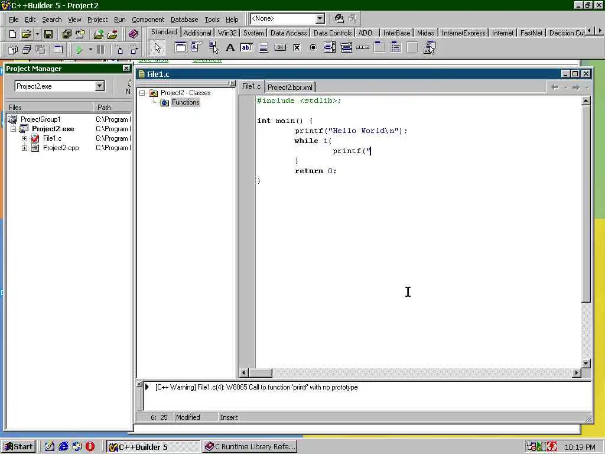
Task: Collapse the Project2 - Classes node
Action: click(x=142, y=93)
